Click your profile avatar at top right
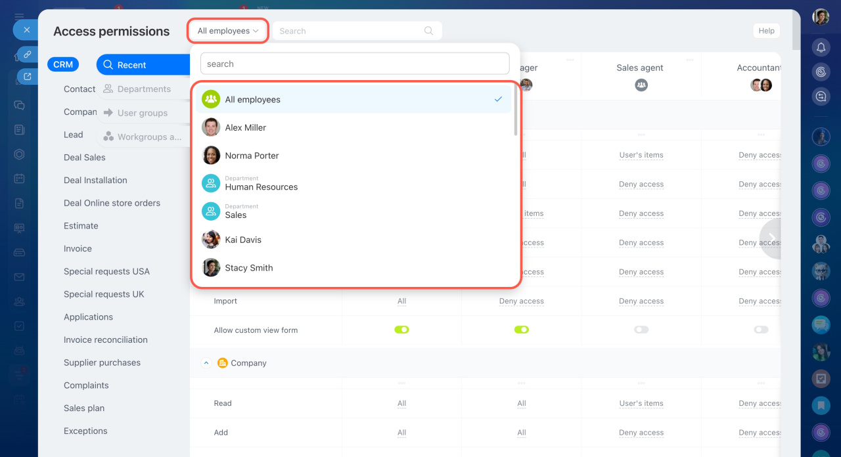 (x=821, y=17)
